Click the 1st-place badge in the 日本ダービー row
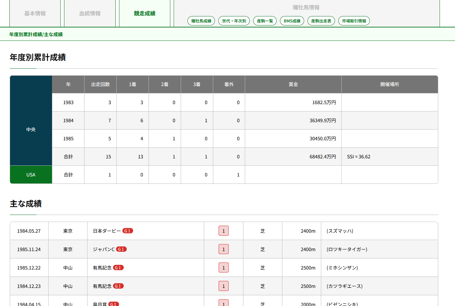455x306 pixels. tap(224, 231)
